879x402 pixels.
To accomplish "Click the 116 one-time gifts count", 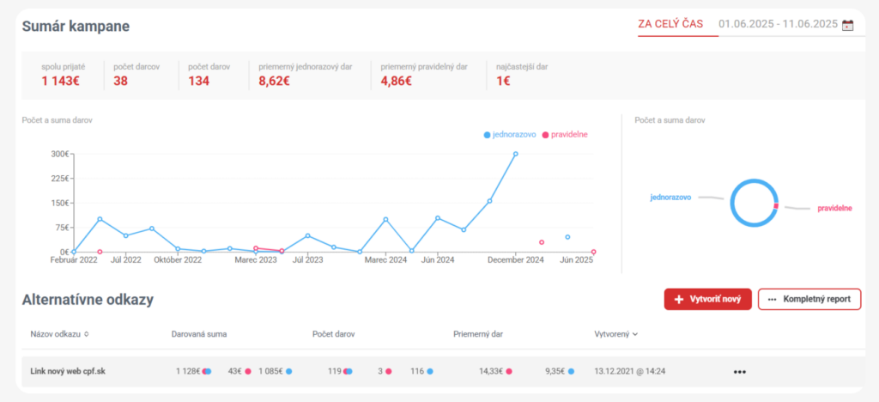I will click(417, 371).
